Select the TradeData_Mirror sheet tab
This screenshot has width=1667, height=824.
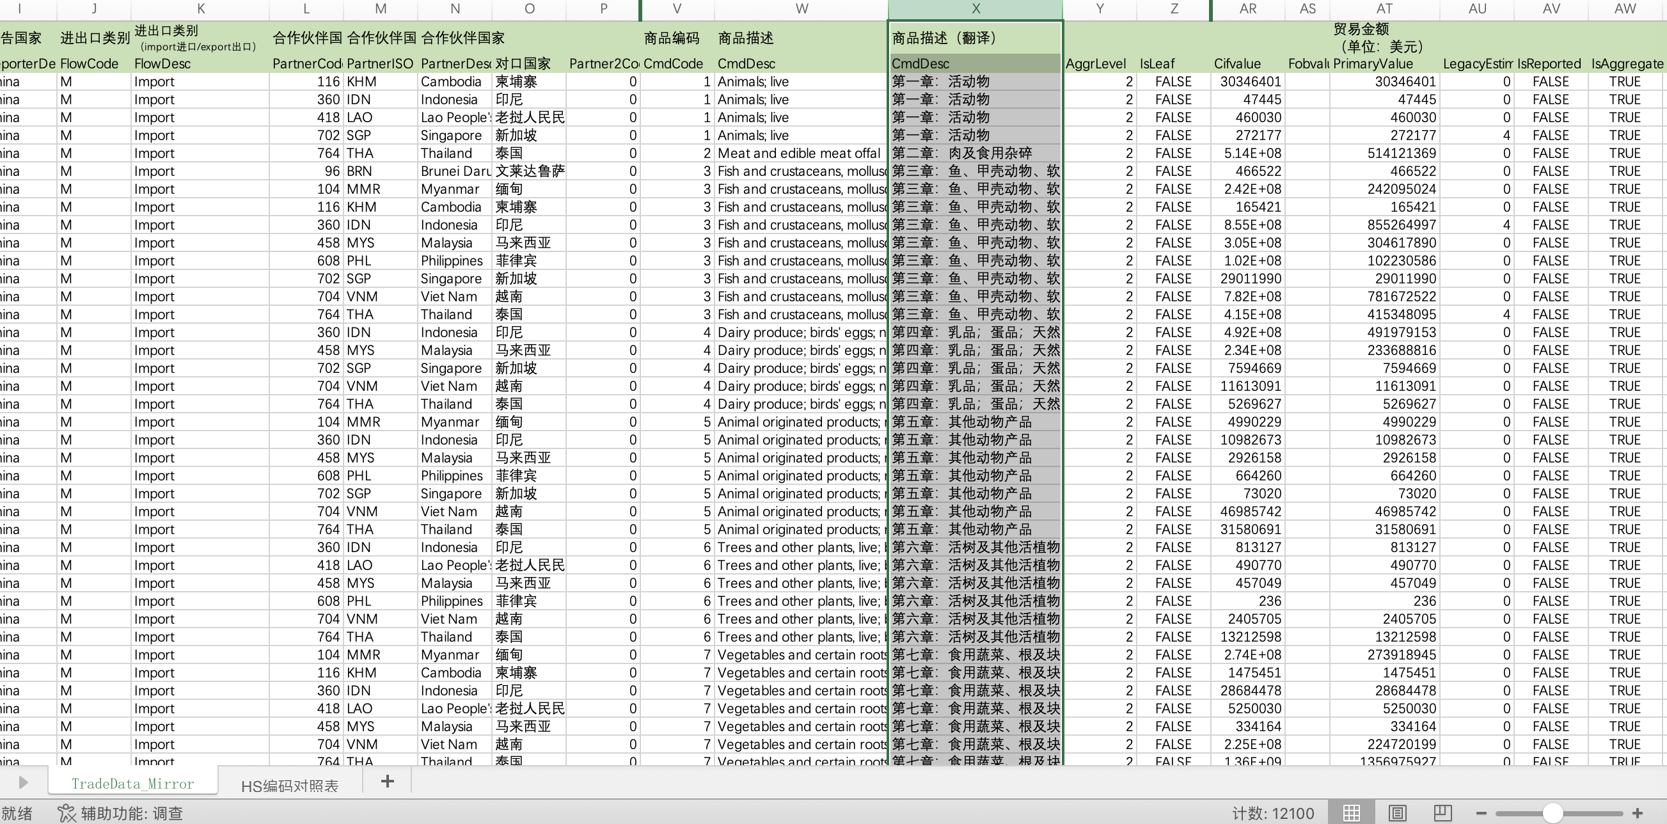pyautogui.click(x=132, y=784)
